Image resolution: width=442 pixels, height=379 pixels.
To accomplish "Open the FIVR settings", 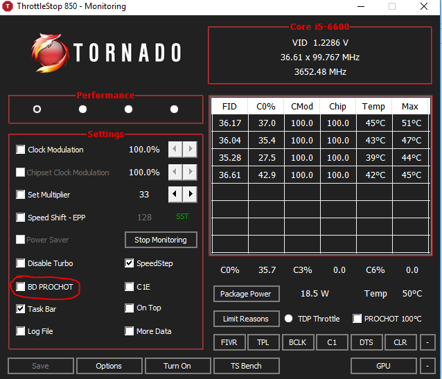I will [229, 342].
